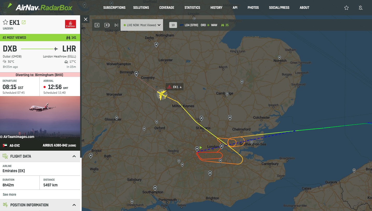Open the Subscriptions menu
This screenshot has height=211, width=372.
[x=114, y=8]
